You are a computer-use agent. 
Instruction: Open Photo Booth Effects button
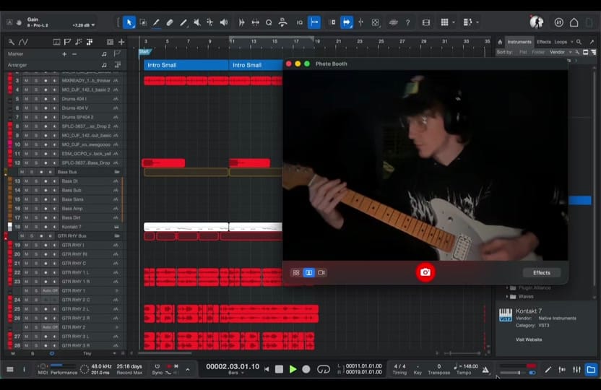542,273
